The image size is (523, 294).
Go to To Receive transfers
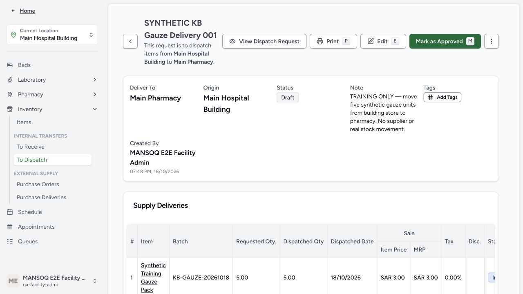coord(31,147)
